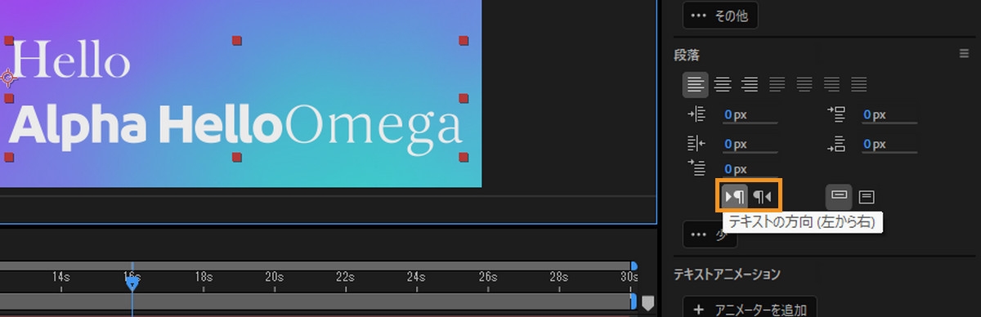Click the top-right red bounding box handle
Viewport: 981px width, 317px height.
(464, 40)
